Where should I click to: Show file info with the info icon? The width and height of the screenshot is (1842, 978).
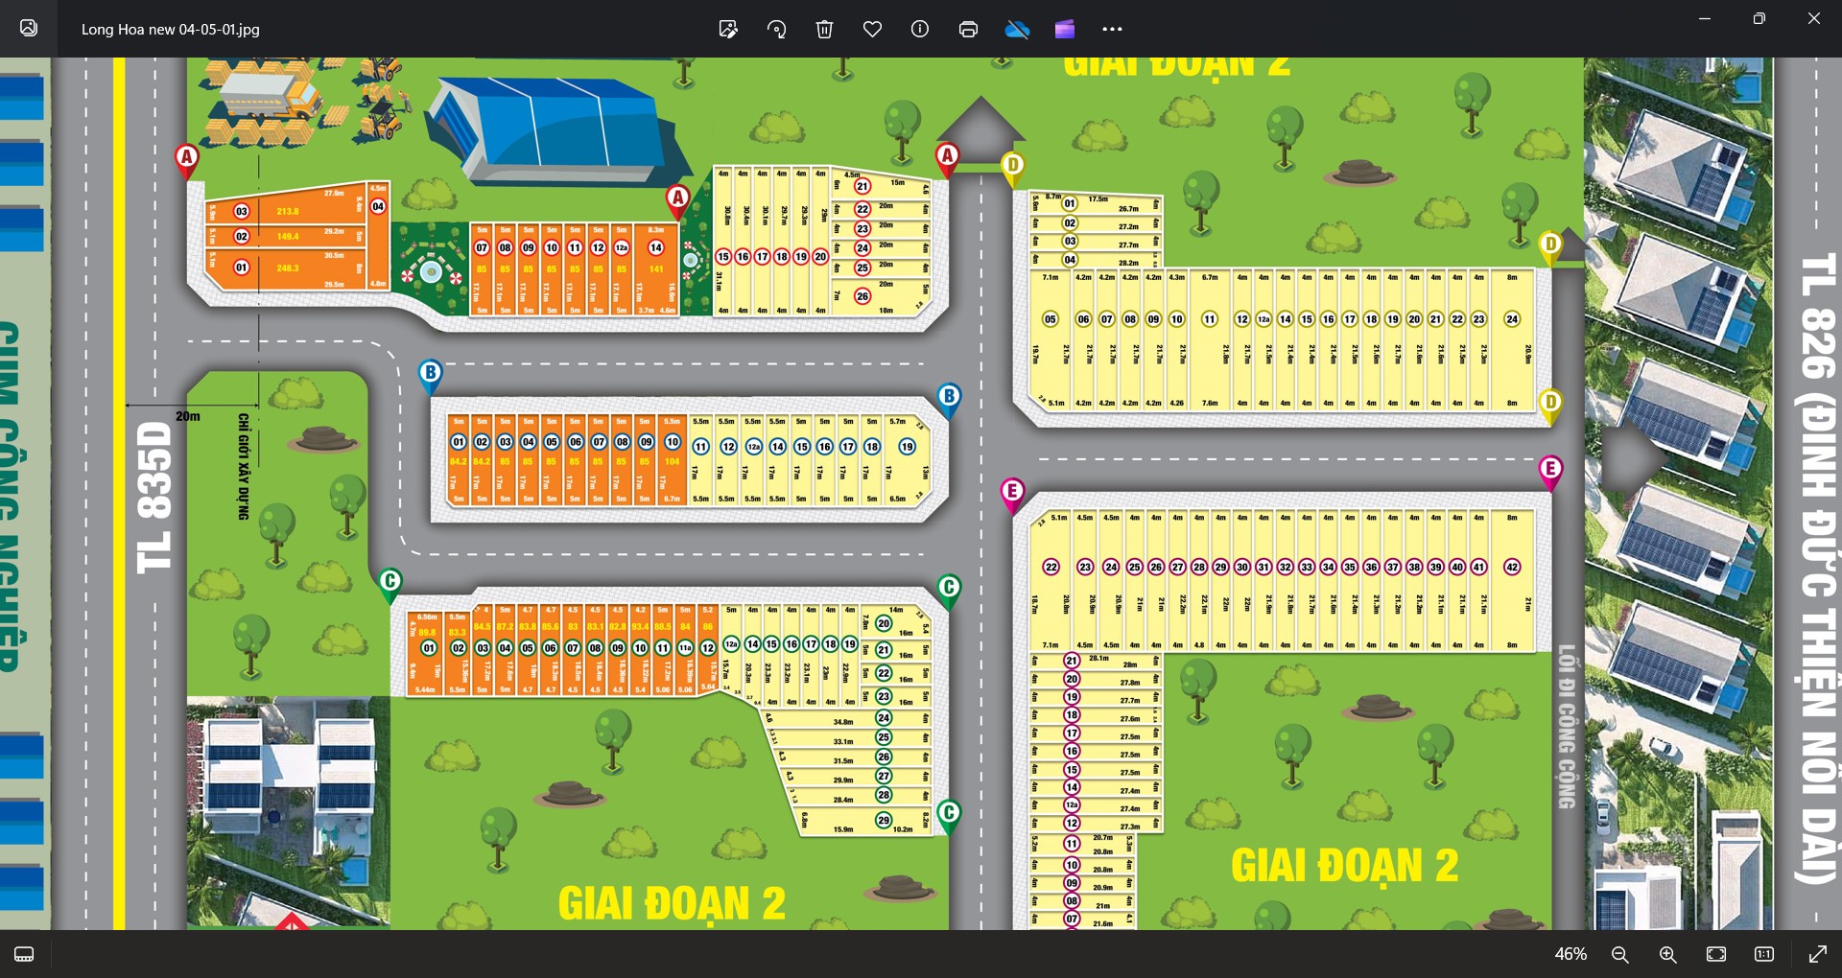[920, 29]
